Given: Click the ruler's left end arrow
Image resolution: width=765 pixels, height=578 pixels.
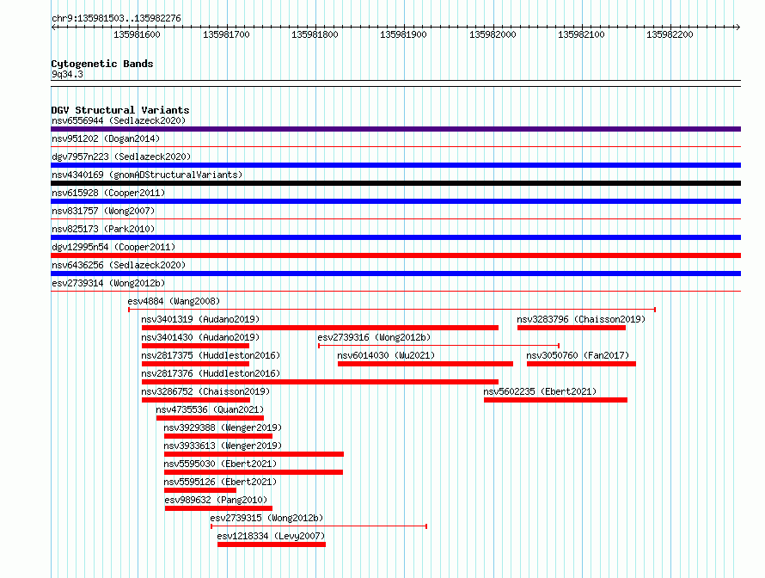Looking at the screenshot, I should pyautogui.click(x=54, y=27).
